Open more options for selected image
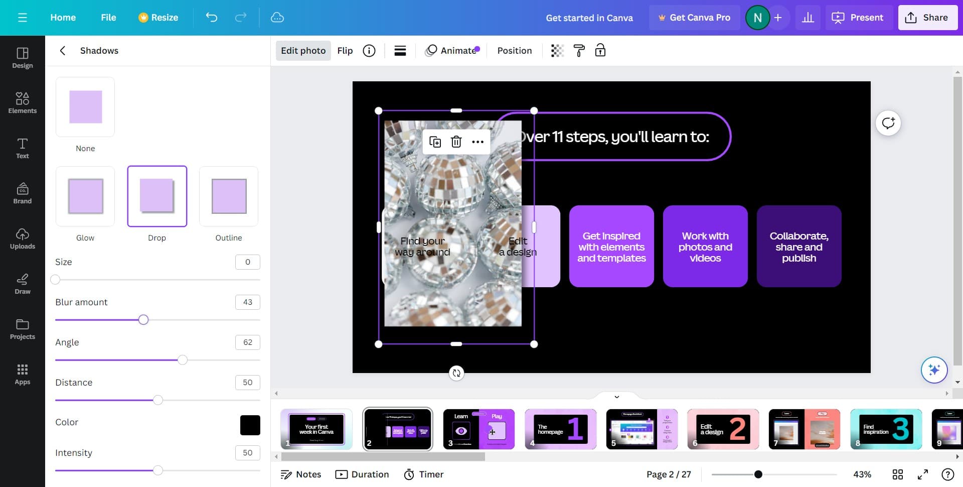Image resolution: width=963 pixels, height=487 pixels. (x=477, y=142)
